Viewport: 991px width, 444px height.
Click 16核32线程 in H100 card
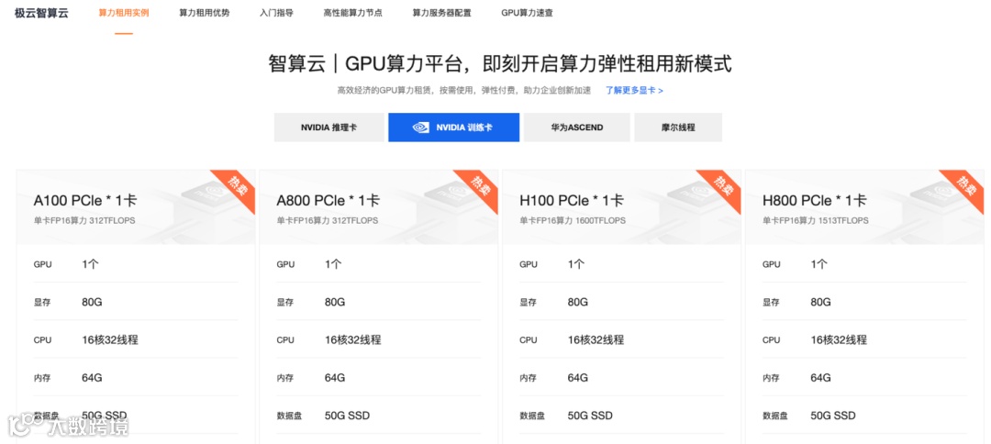[596, 339]
